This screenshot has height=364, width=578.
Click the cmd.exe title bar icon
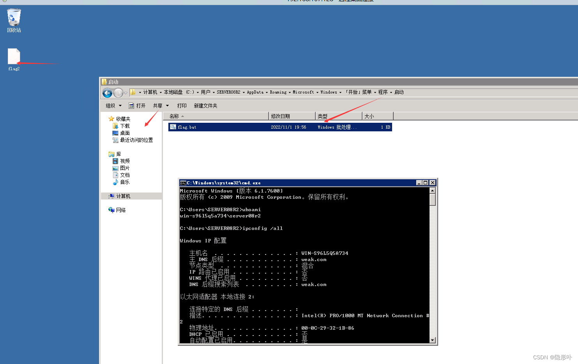coord(183,183)
